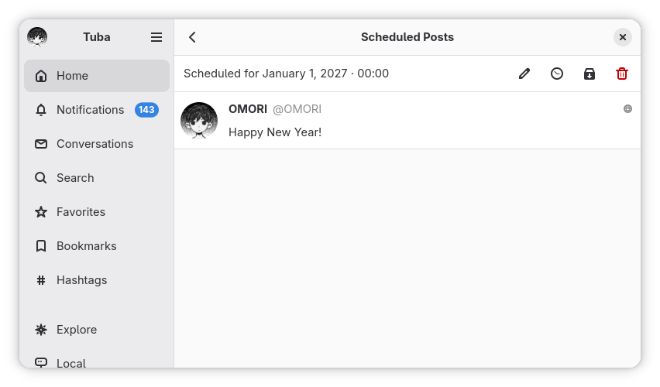Go back with the left chevron
Image resolution: width=660 pixels, height=387 pixels.
(192, 37)
